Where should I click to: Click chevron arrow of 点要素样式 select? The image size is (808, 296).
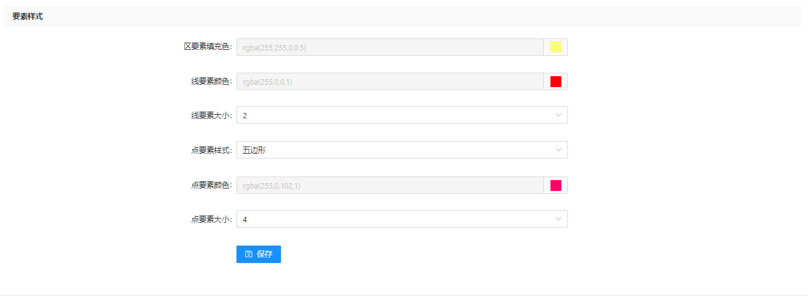(558, 150)
